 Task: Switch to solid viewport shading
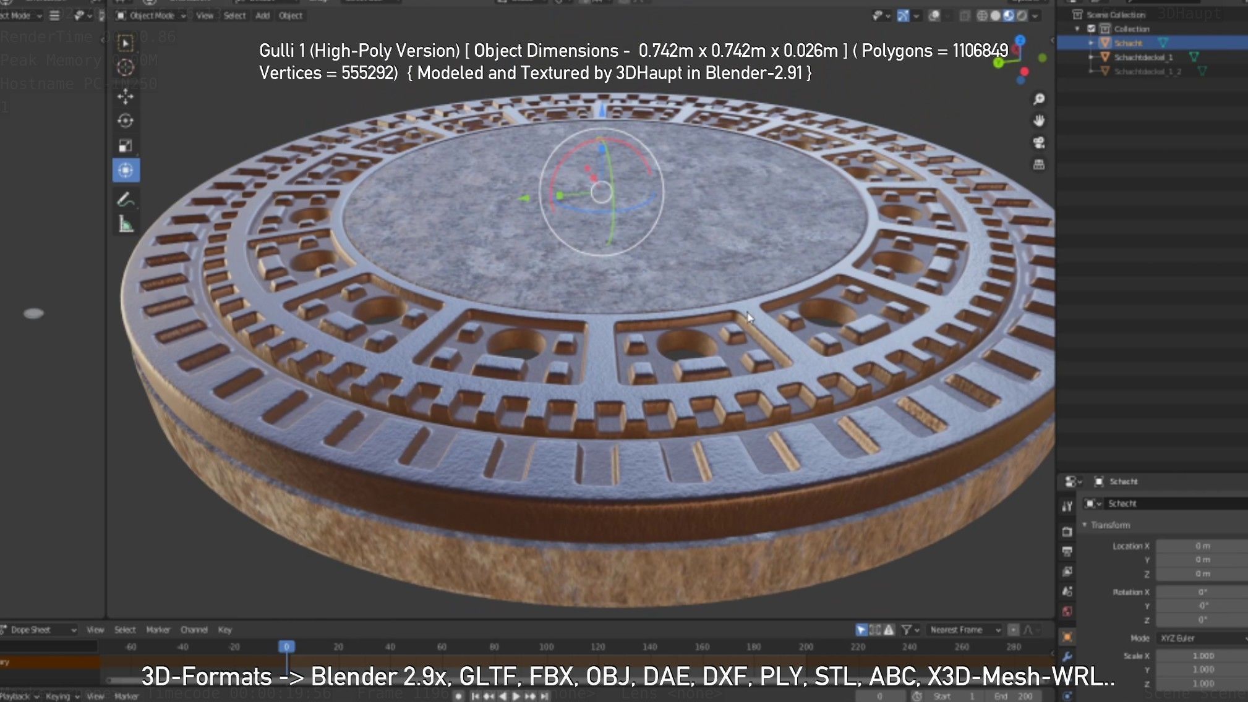tap(995, 15)
